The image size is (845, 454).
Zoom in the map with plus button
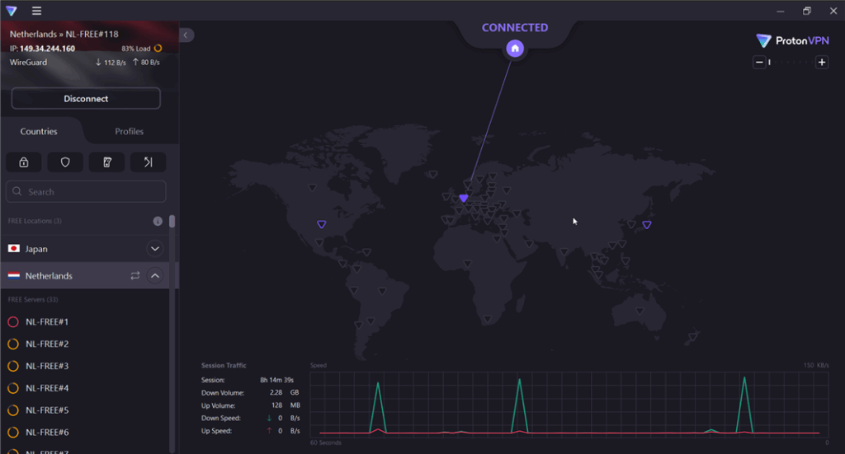pos(821,63)
